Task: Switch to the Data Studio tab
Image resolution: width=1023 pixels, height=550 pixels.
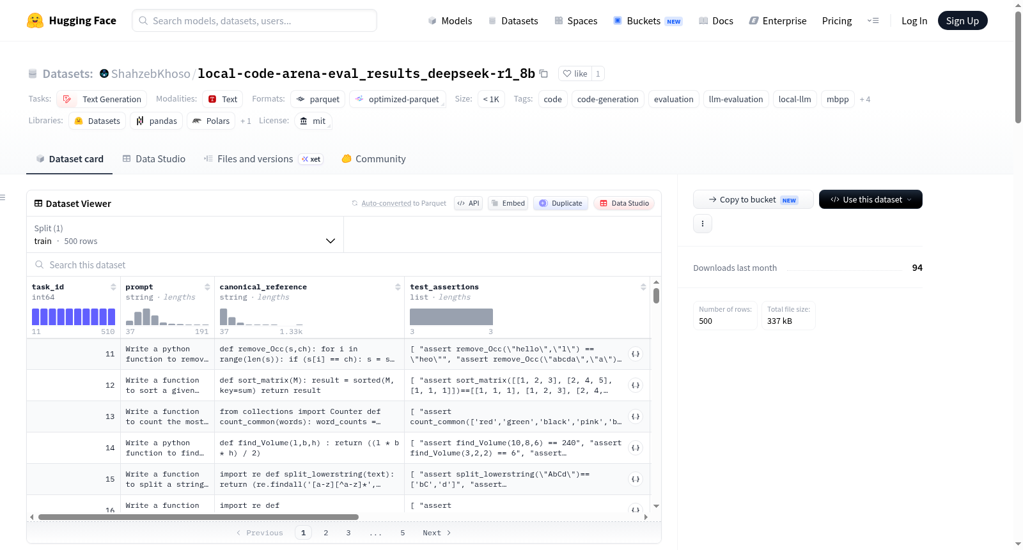Action: tap(154, 159)
